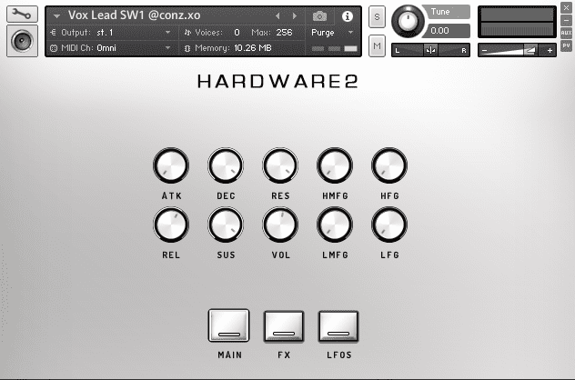Click the RES resonance knob

point(280,165)
